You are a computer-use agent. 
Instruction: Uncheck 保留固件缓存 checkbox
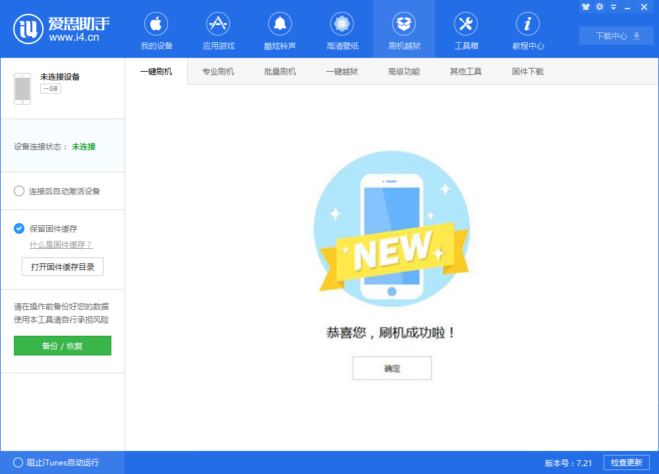(x=19, y=228)
